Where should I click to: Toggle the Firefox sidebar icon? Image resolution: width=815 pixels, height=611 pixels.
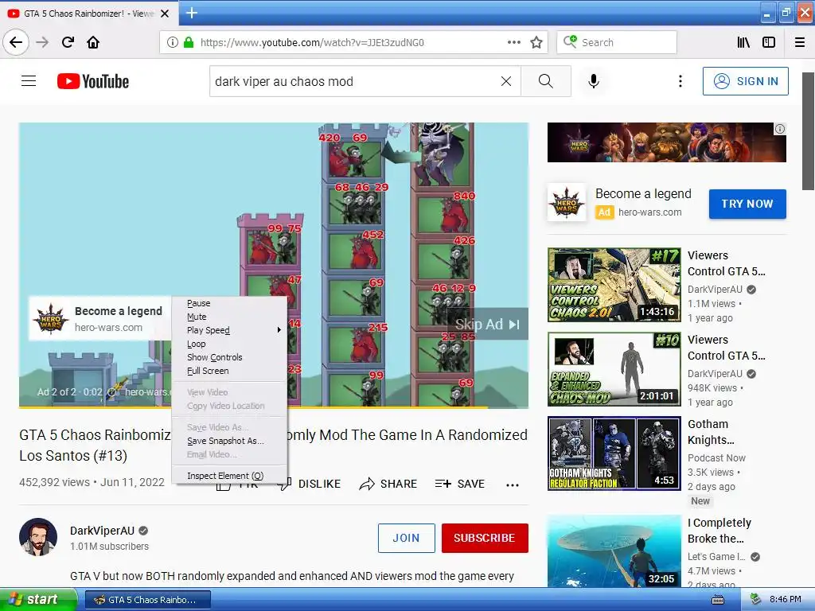pyautogui.click(x=769, y=42)
